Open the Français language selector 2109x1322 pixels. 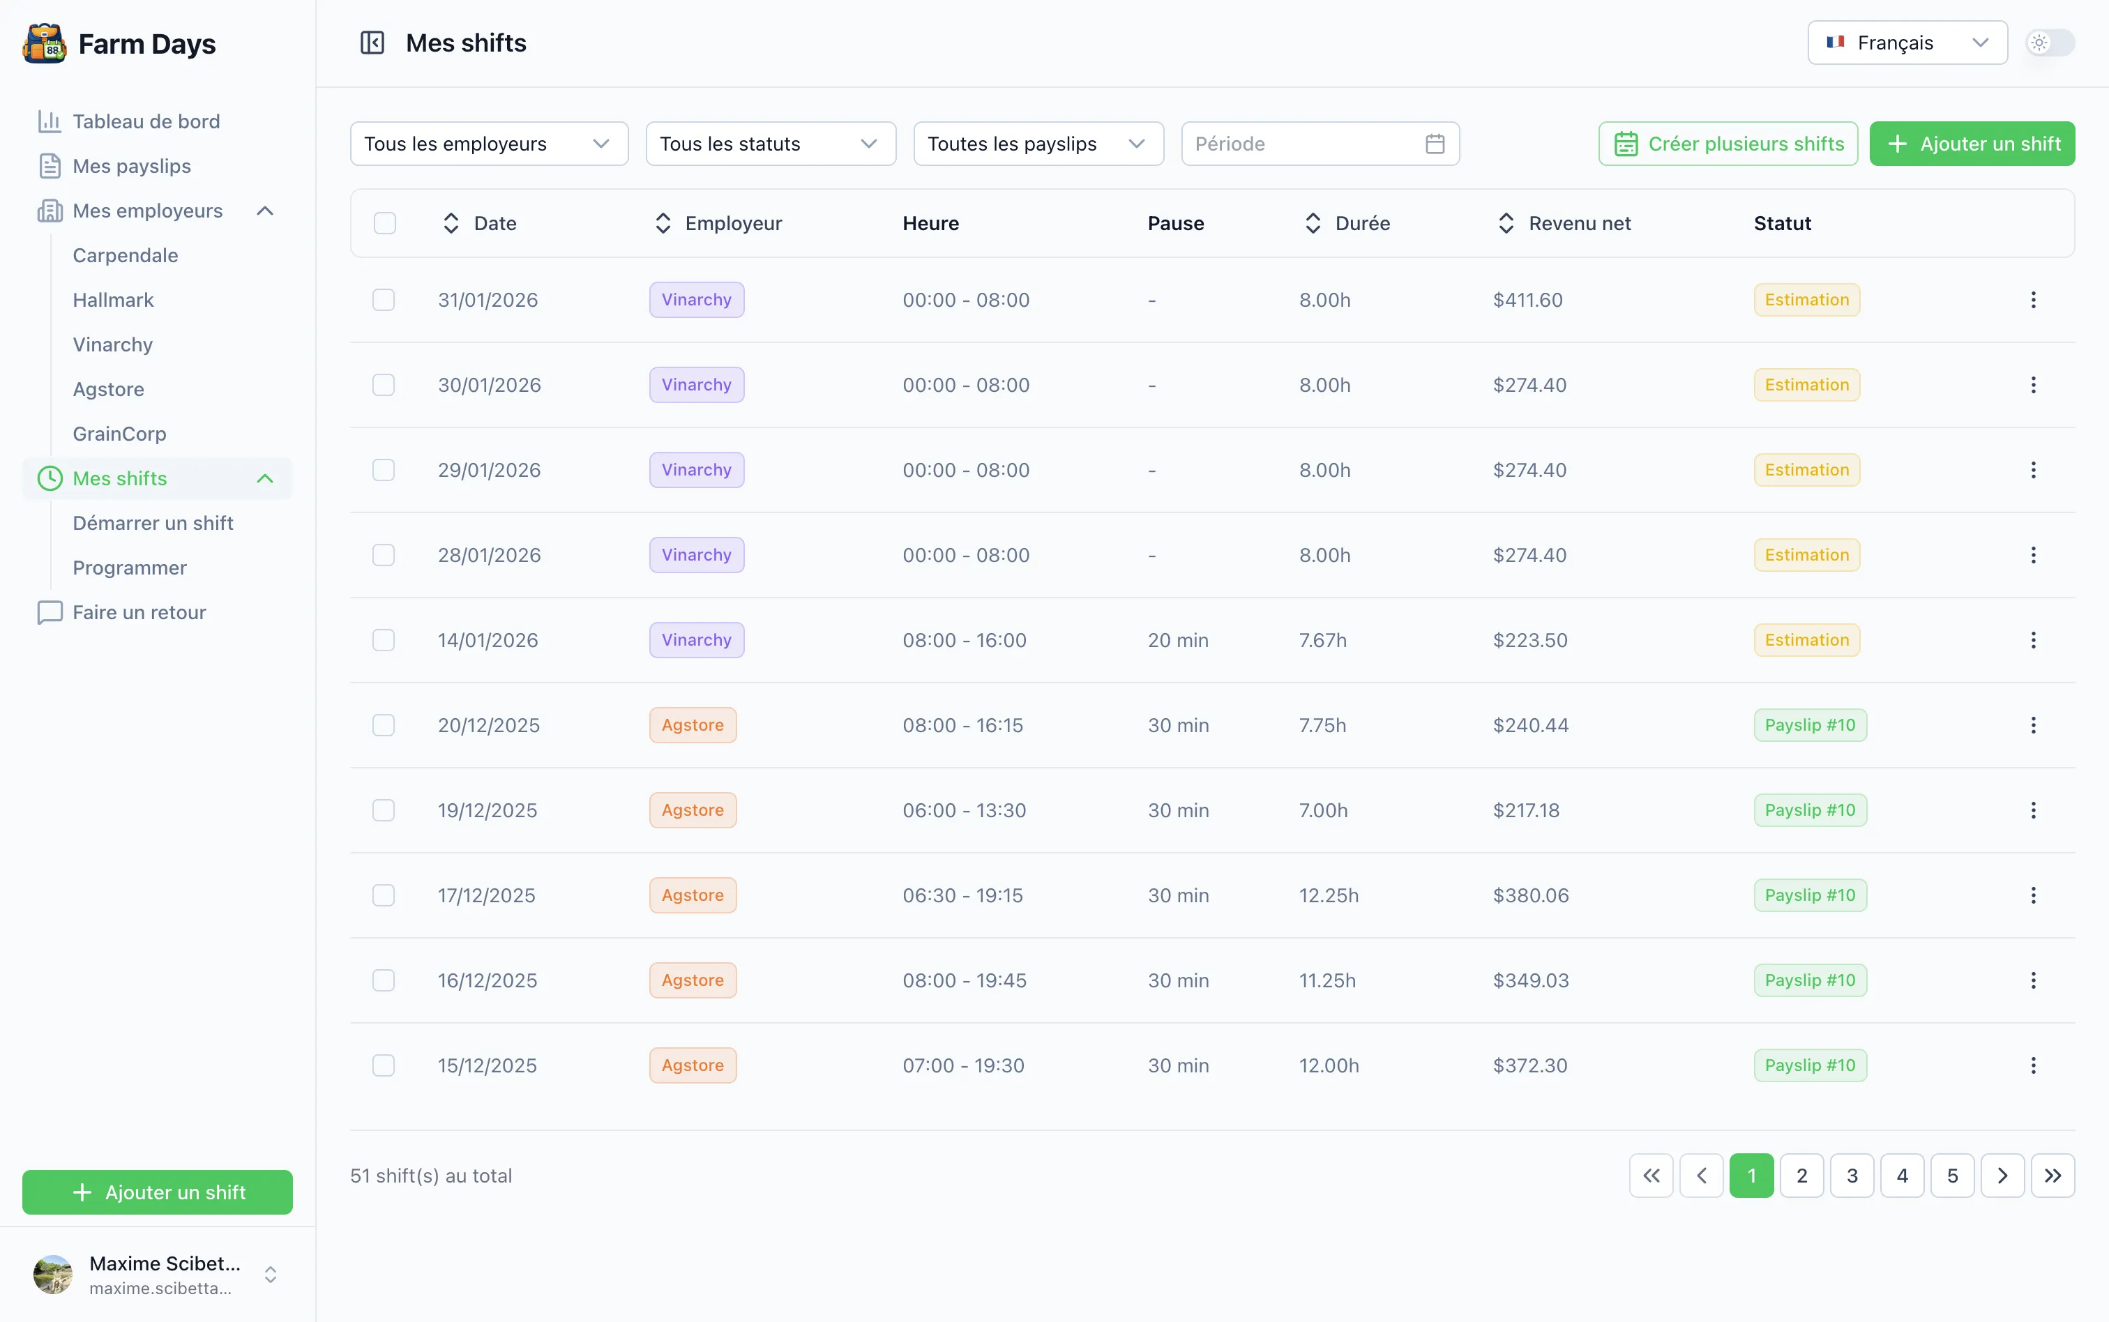click(1907, 43)
